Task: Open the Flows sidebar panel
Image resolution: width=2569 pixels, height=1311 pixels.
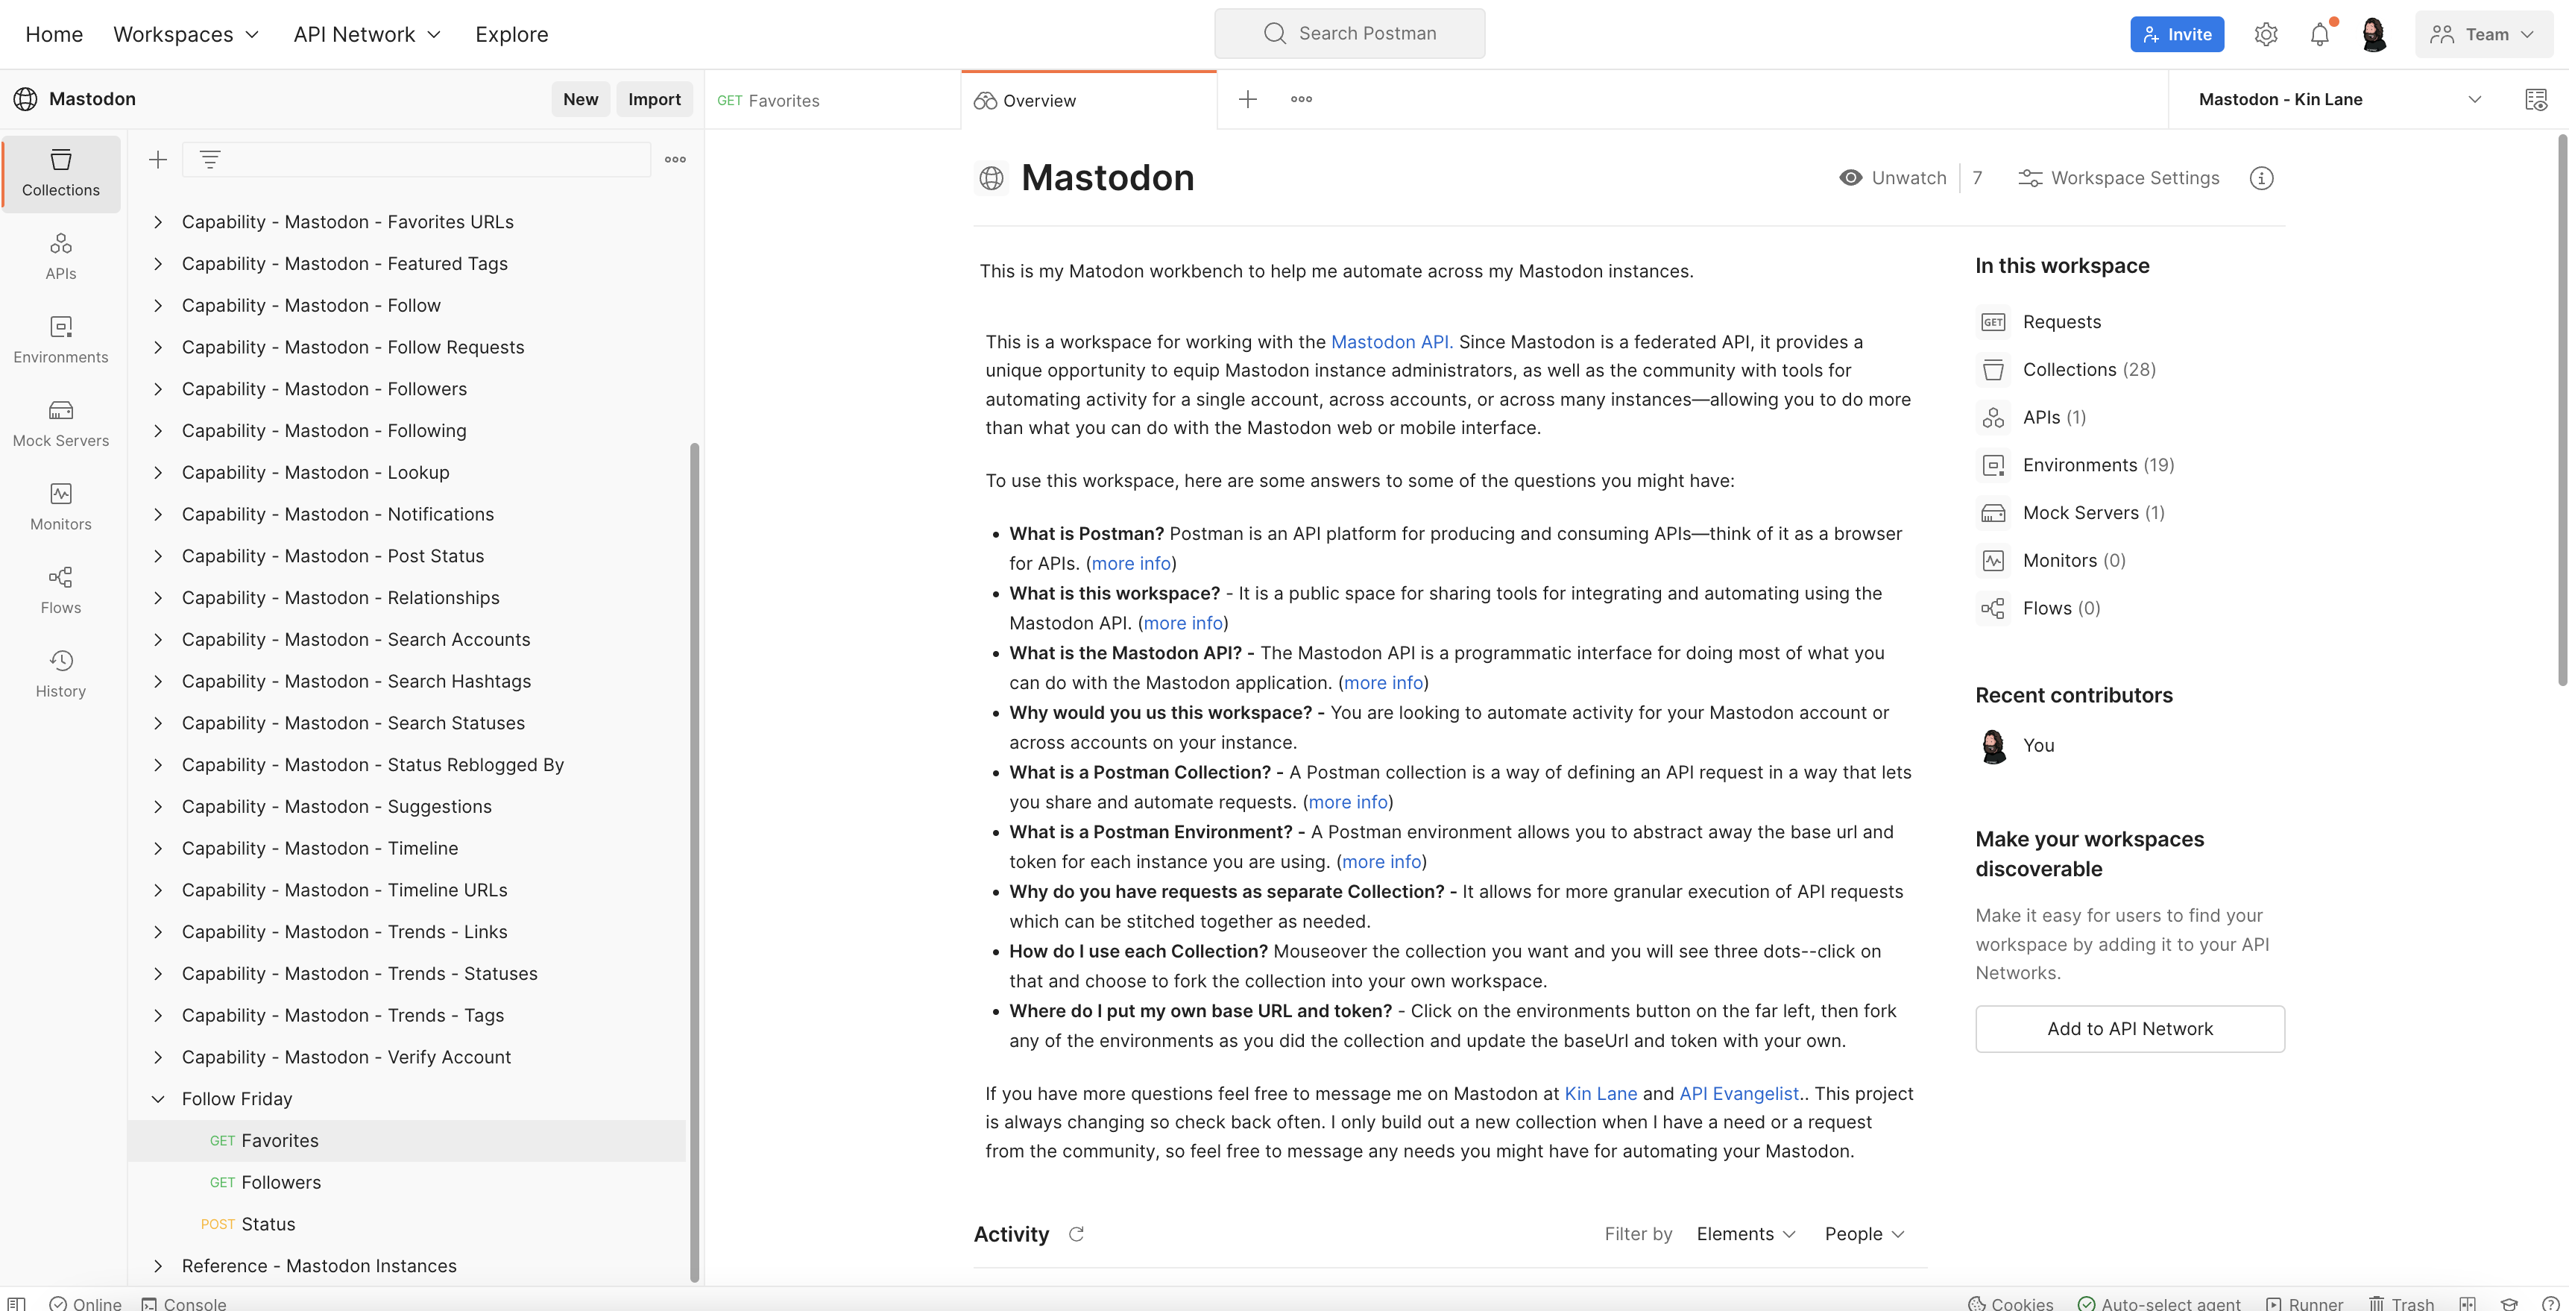Action: (61, 591)
